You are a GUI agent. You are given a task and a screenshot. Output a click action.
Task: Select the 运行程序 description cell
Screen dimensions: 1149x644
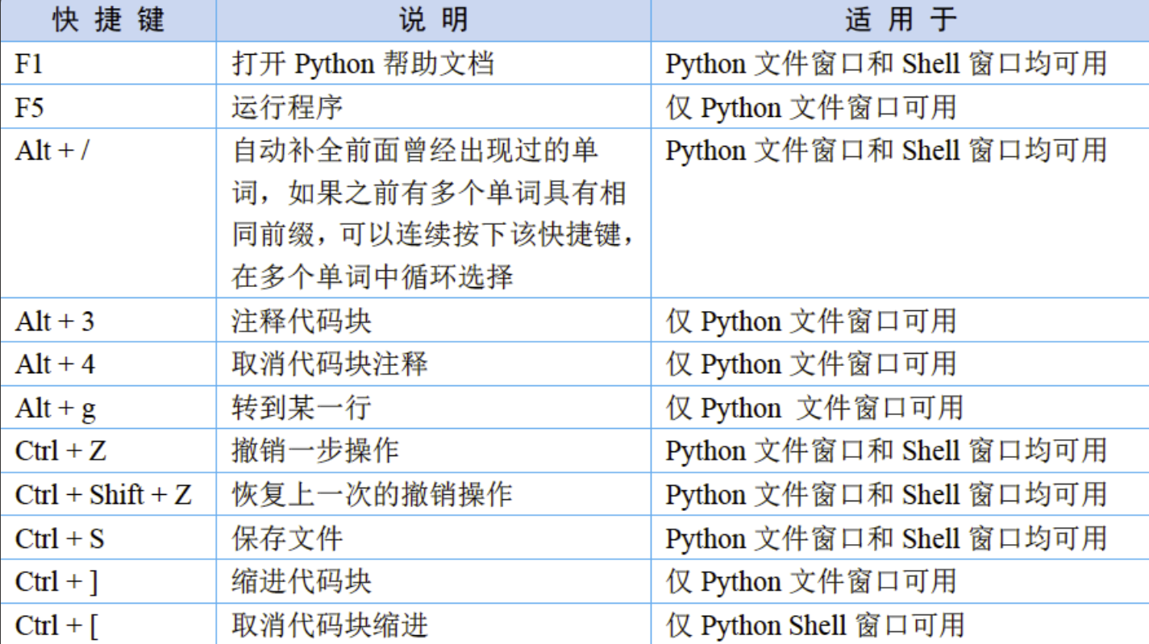point(287,107)
